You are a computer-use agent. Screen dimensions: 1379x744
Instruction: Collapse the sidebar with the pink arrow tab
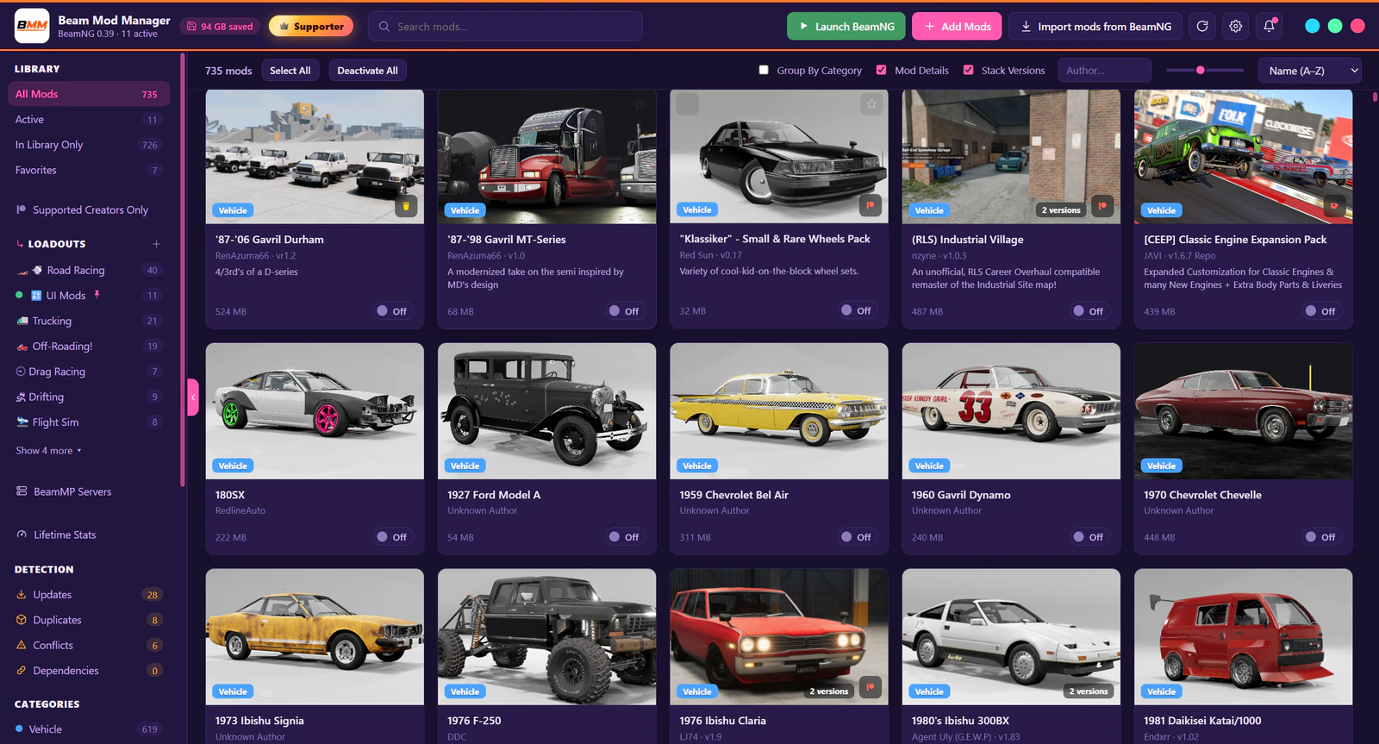click(x=193, y=397)
